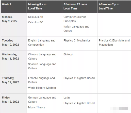Viewport: 131px width, 113px height.
Task: Select Afternoon 2 p.m. Local Time header
Action: coord(114,7)
